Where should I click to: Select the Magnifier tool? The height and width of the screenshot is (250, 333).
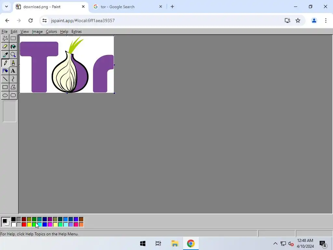click(13, 55)
